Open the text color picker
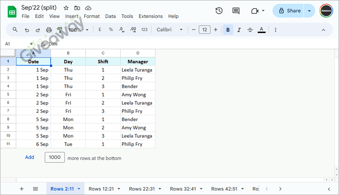 tap(262, 30)
